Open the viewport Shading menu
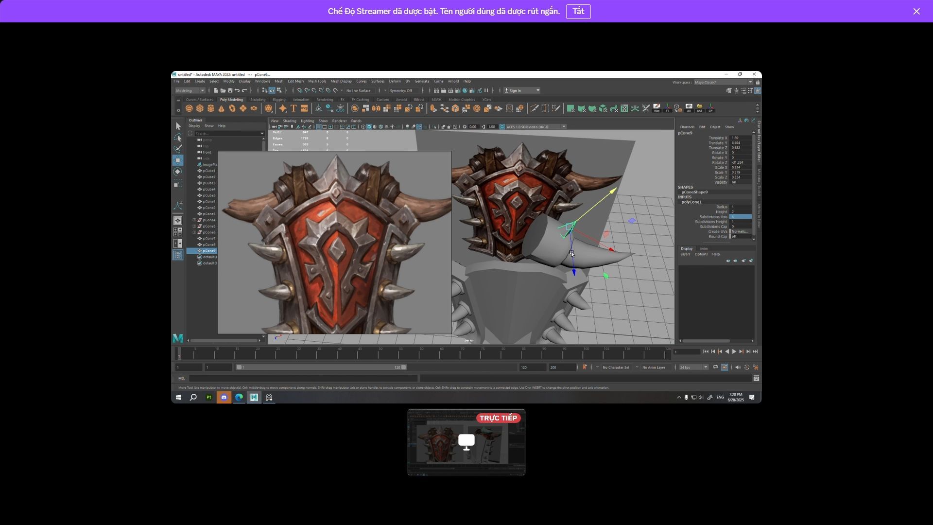 (289, 121)
